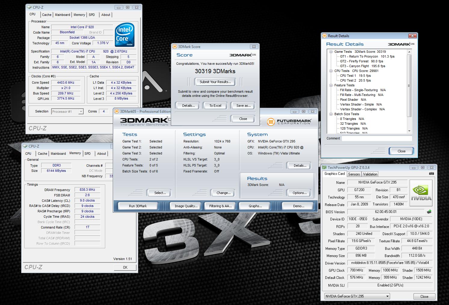Click the top CPU-Z window title icon
The image size is (449, 305).
(x=29, y=7)
